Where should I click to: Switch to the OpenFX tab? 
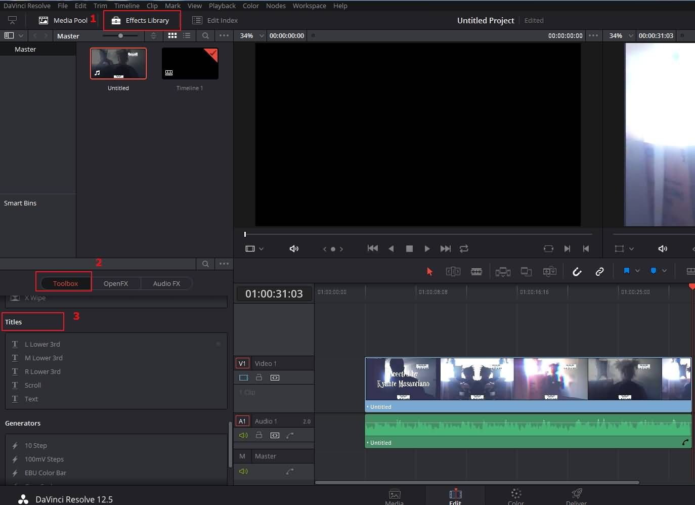point(115,283)
